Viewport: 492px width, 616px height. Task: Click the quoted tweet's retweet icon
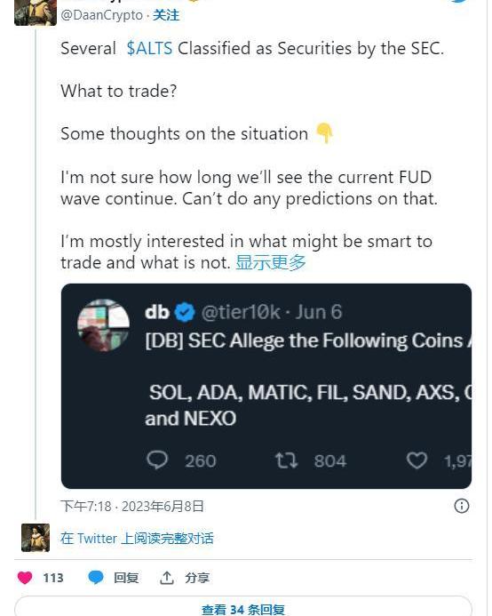tap(286, 460)
